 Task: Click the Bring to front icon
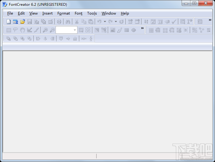tap(9, 39)
